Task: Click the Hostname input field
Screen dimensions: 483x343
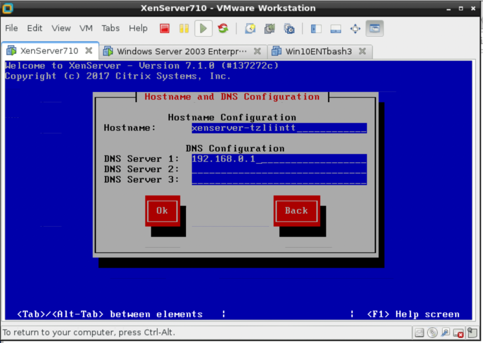Action: [x=279, y=128]
